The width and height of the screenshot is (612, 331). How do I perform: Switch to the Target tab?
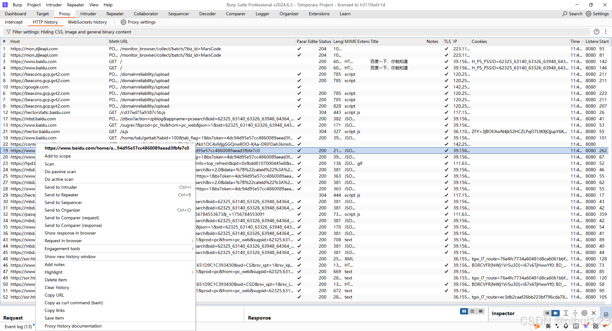(x=42, y=14)
